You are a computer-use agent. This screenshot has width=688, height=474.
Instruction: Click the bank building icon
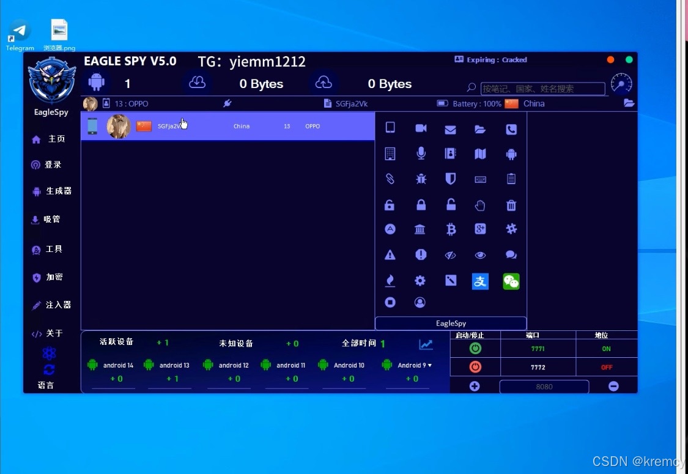[420, 229]
